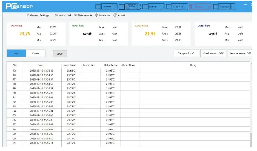
Task: Click Inner temp Avg value 23.37
Action: click(53, 34)
